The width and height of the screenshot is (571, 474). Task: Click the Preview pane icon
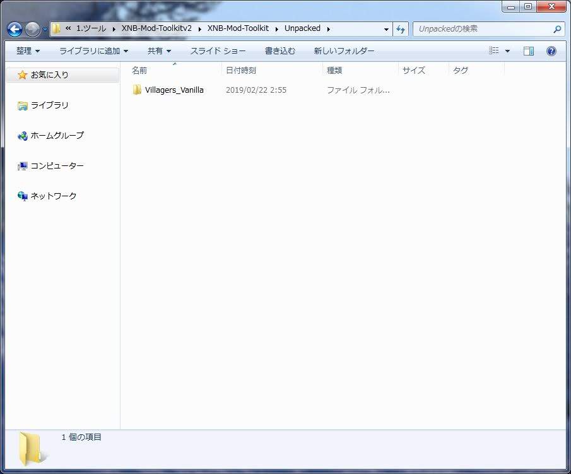(x=529, y=50)
